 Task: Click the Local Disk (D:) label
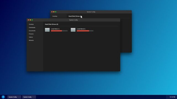click(81, 29)
